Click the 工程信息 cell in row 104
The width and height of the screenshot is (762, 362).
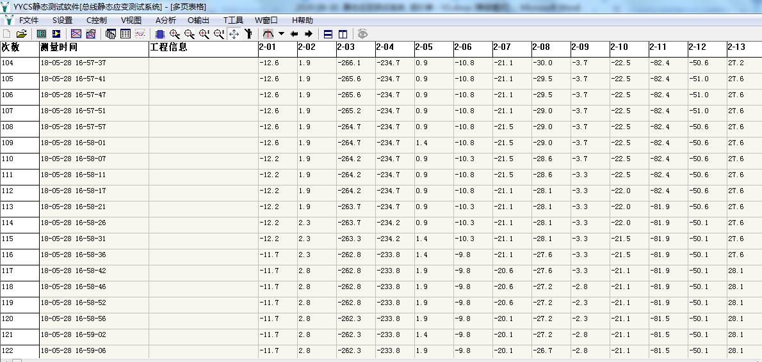(x=203, y=63)
